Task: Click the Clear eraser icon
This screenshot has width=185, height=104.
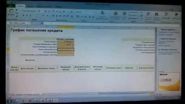Action: 142,18
